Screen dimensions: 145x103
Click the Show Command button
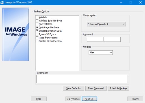[x=96, y=88]
